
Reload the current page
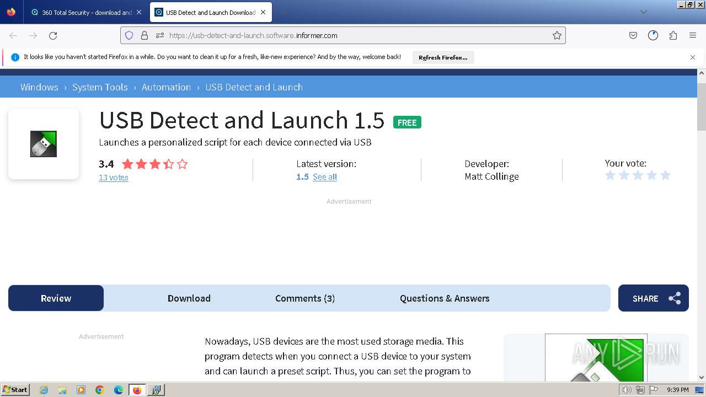[53, 35]
